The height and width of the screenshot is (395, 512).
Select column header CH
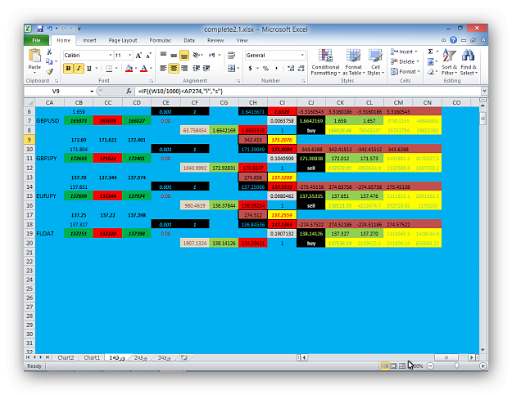pos(253,102)
